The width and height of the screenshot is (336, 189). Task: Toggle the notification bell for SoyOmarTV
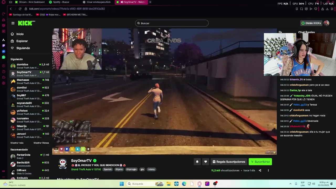197,162
